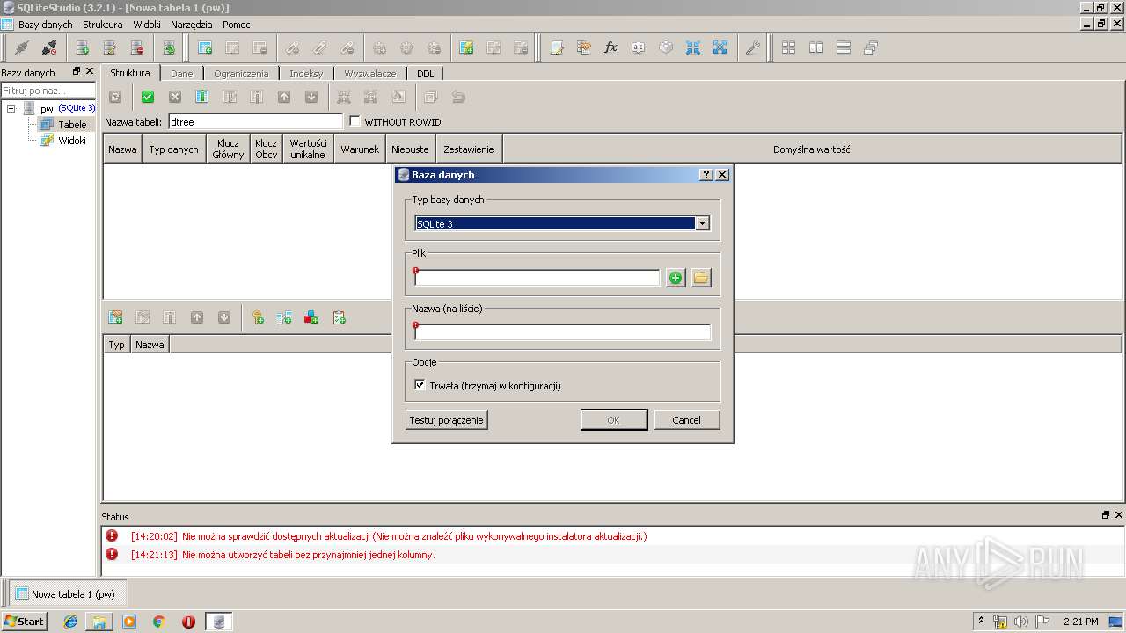
Task: Click the add database toolbar icon
Action: (x=83, y=48)
